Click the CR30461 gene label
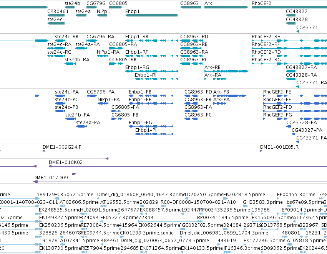Screen dimensions: 327x254 tap(58, 11)
